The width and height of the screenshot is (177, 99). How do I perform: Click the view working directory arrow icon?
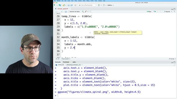tap(82, 65)
